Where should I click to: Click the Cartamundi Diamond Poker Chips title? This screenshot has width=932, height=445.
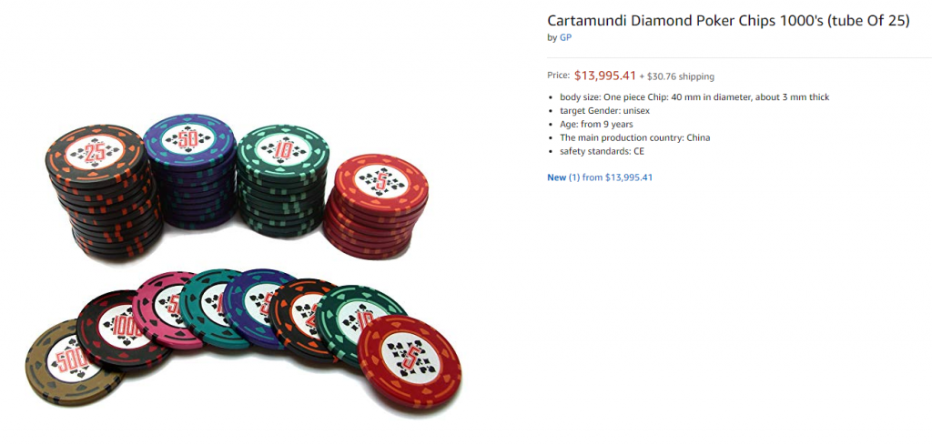727,20
